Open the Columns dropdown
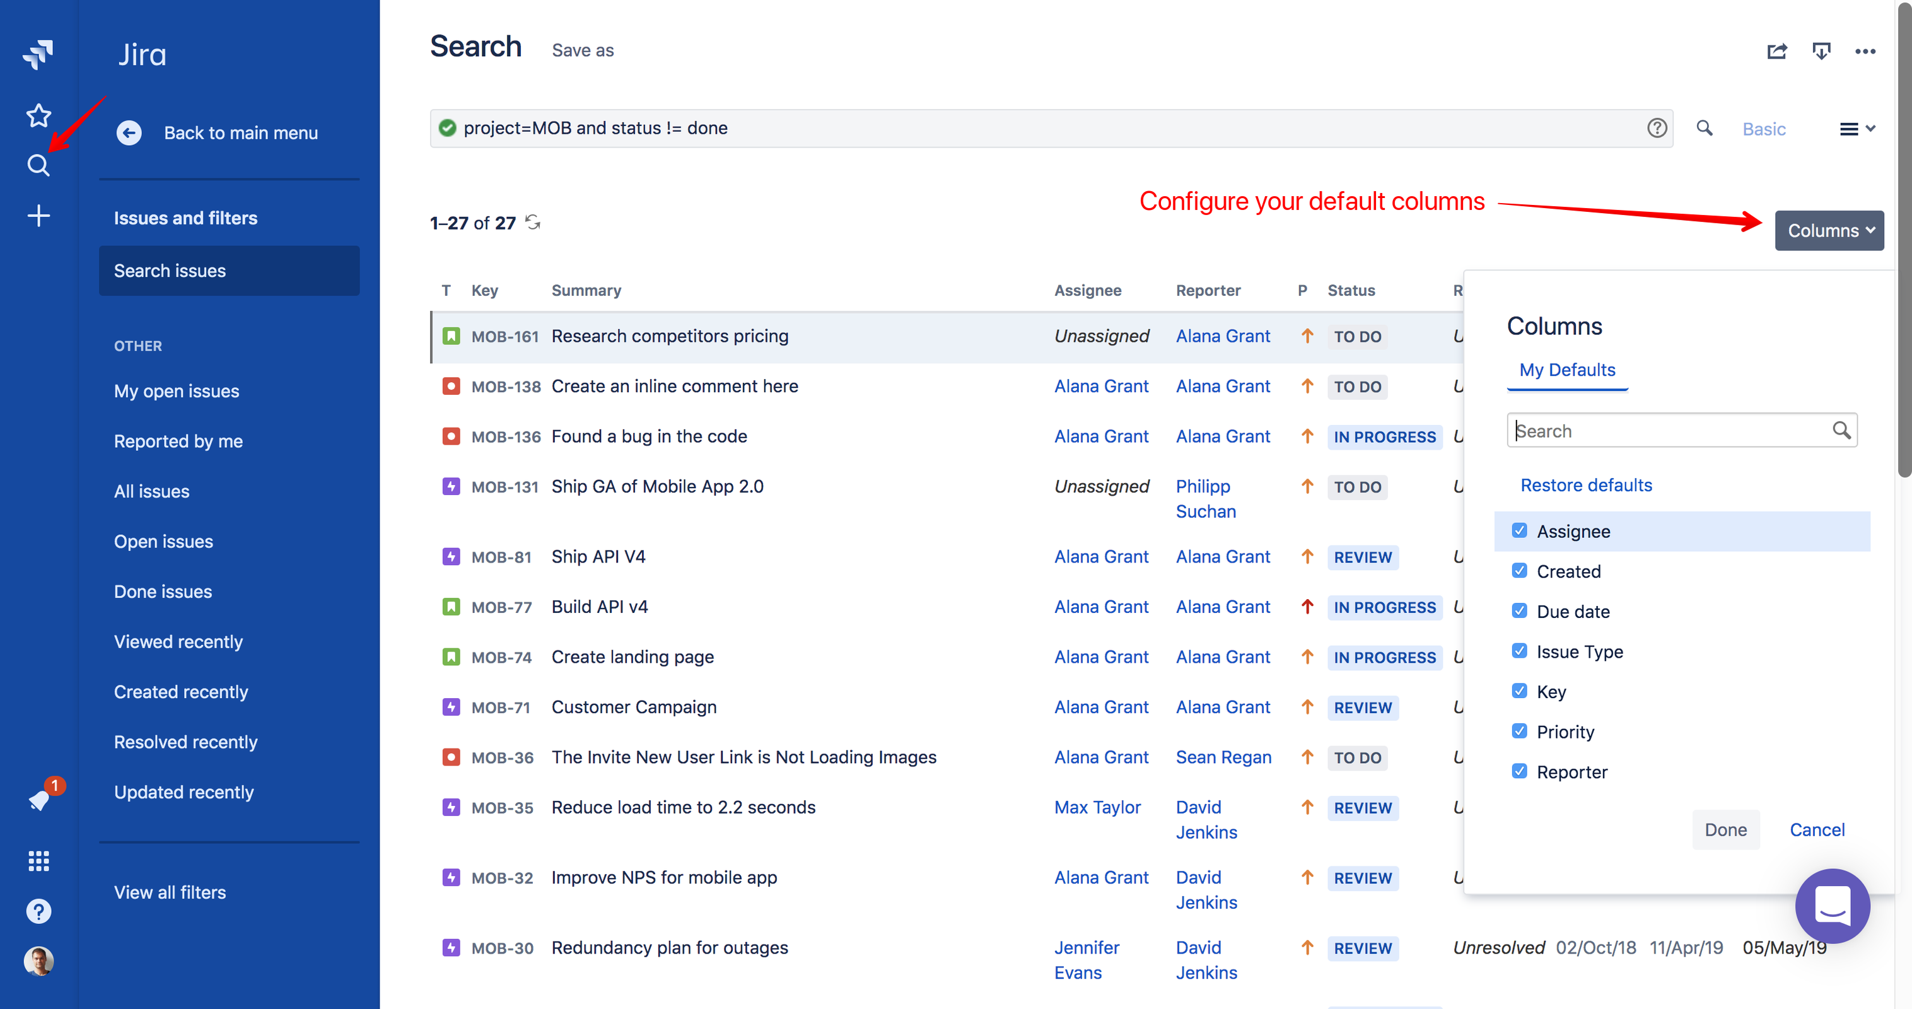The width and height of the screenshot is (1912, 1009). pos(1829,230)
